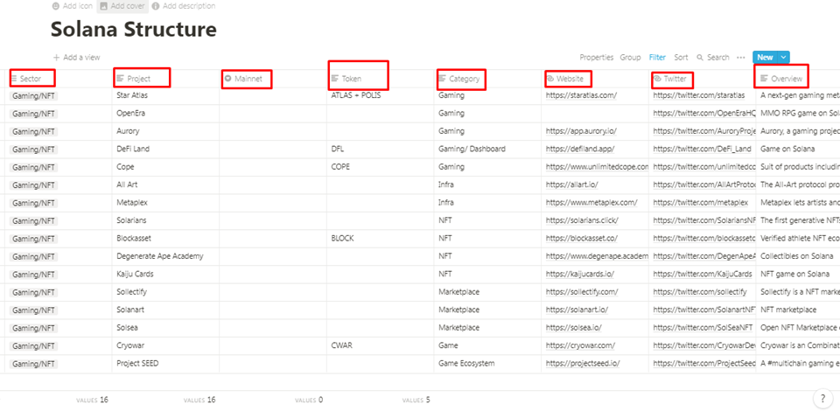Image resolution: width=840 pixels, height=411 pixels.
Task: Open the Filter menu
Action: click(x=657, y=57)
